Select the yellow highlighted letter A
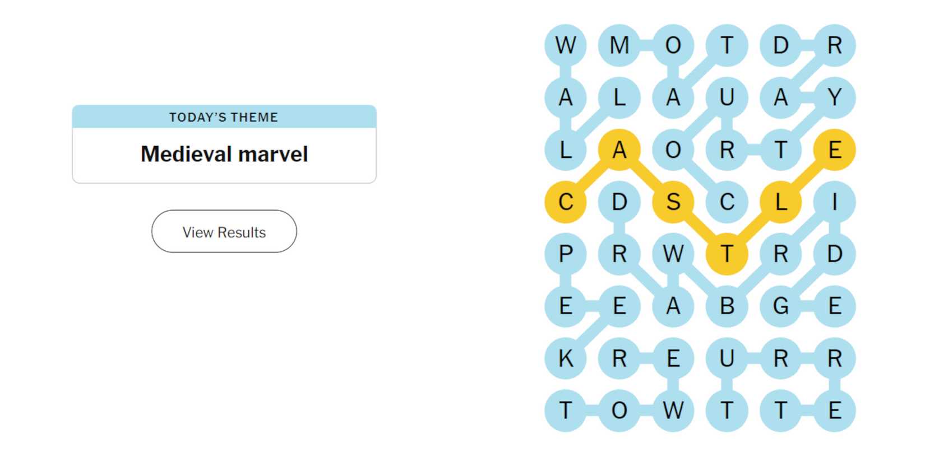 (x=619, y=150)
